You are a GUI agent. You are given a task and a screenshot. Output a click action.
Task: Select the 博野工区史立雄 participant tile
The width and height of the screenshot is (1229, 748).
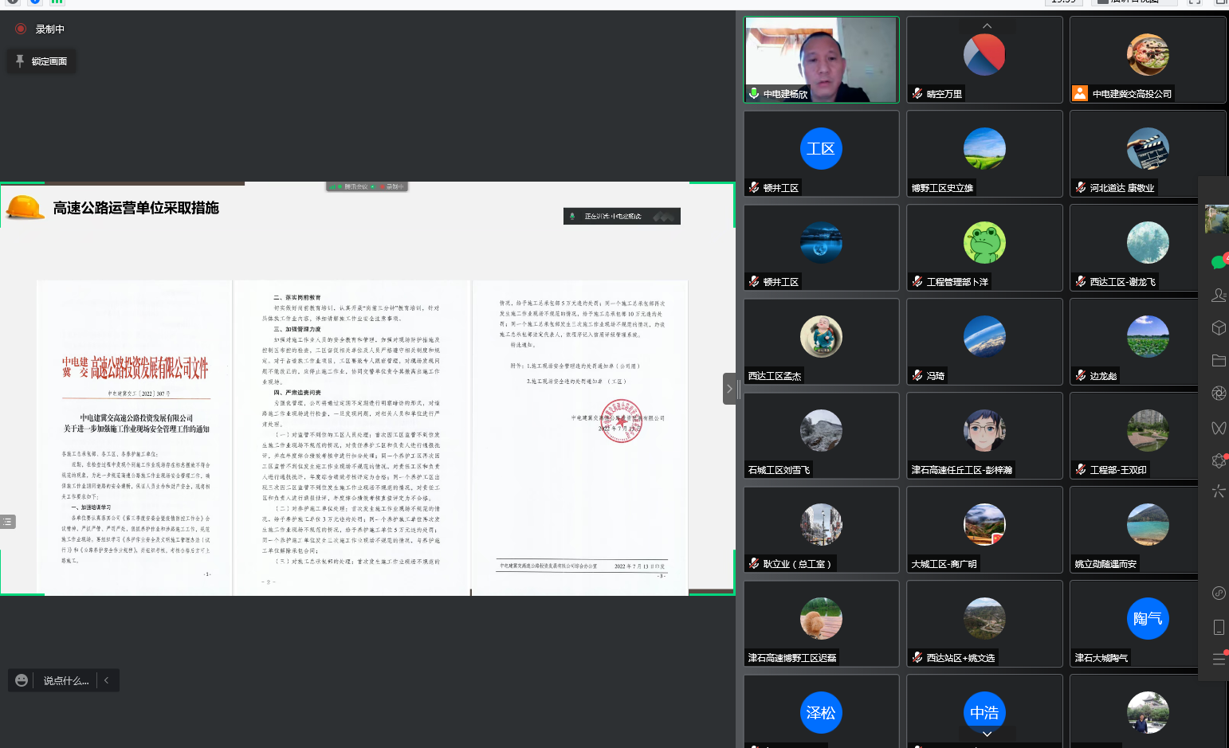point(984,154)
